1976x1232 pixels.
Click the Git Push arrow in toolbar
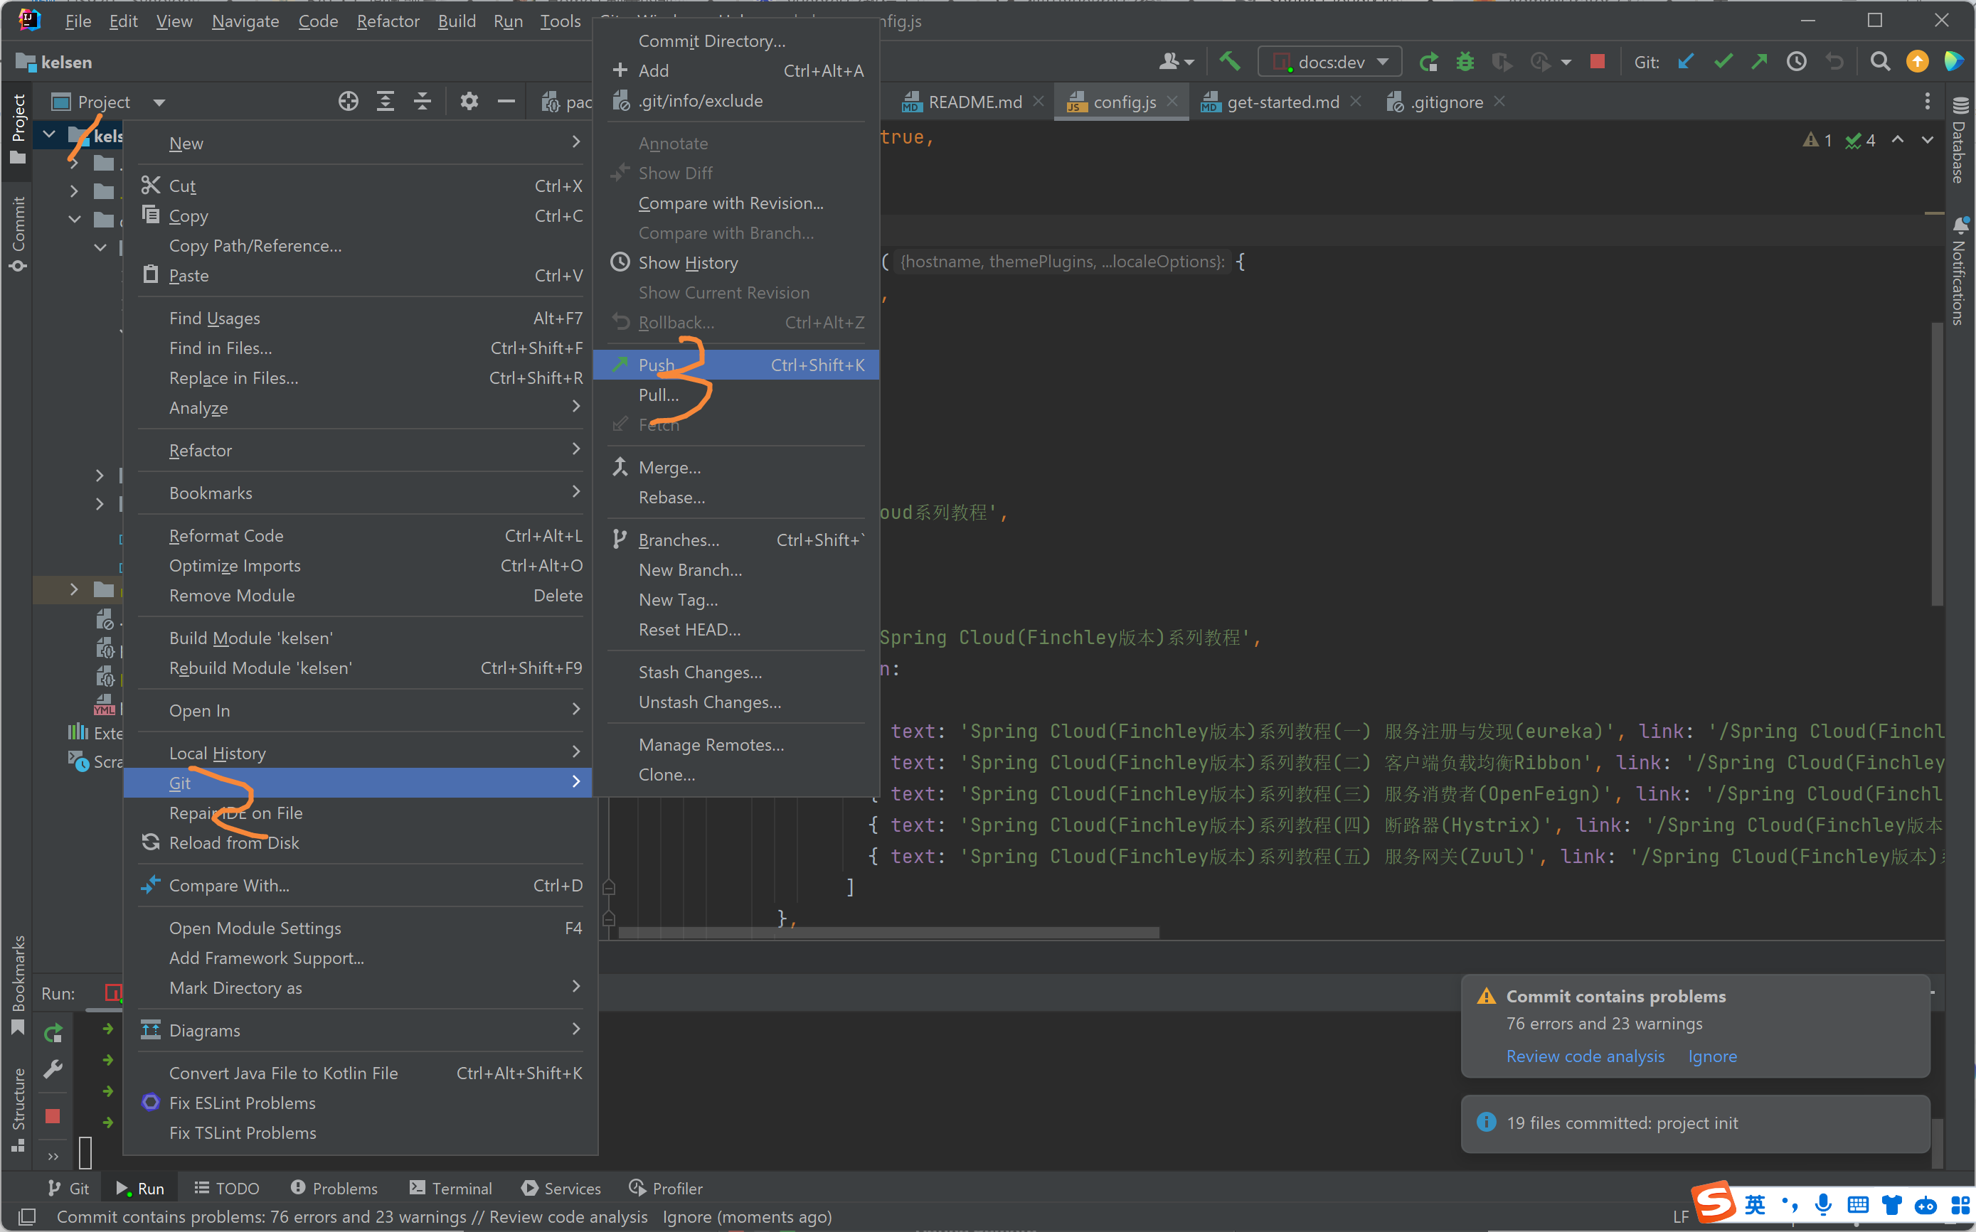pos(1759,62)
